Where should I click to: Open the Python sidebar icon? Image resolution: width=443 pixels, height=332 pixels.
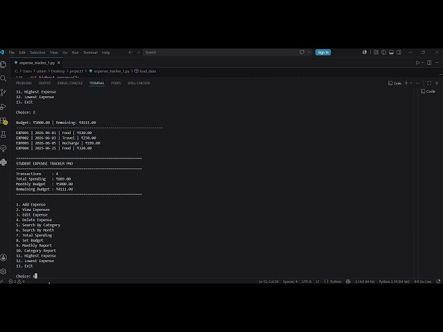(x=3, y=163)
